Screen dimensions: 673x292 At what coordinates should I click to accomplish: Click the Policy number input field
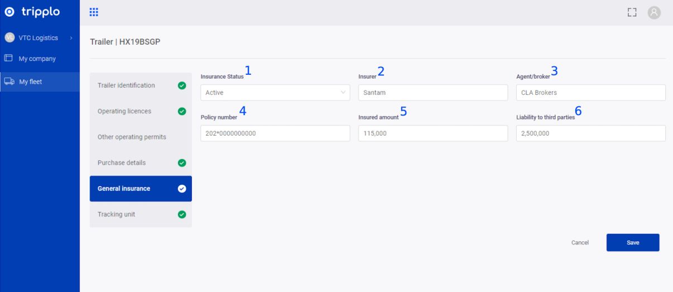click(275, 133)
